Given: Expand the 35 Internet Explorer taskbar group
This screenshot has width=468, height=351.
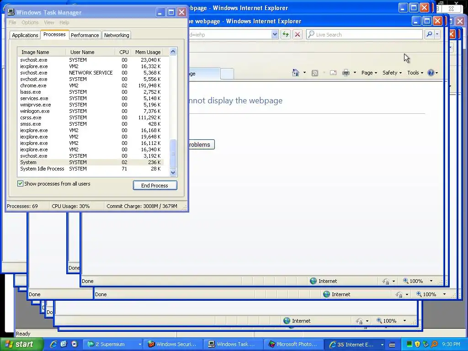Looking at the screenshot, I should (x=355, y=344).
